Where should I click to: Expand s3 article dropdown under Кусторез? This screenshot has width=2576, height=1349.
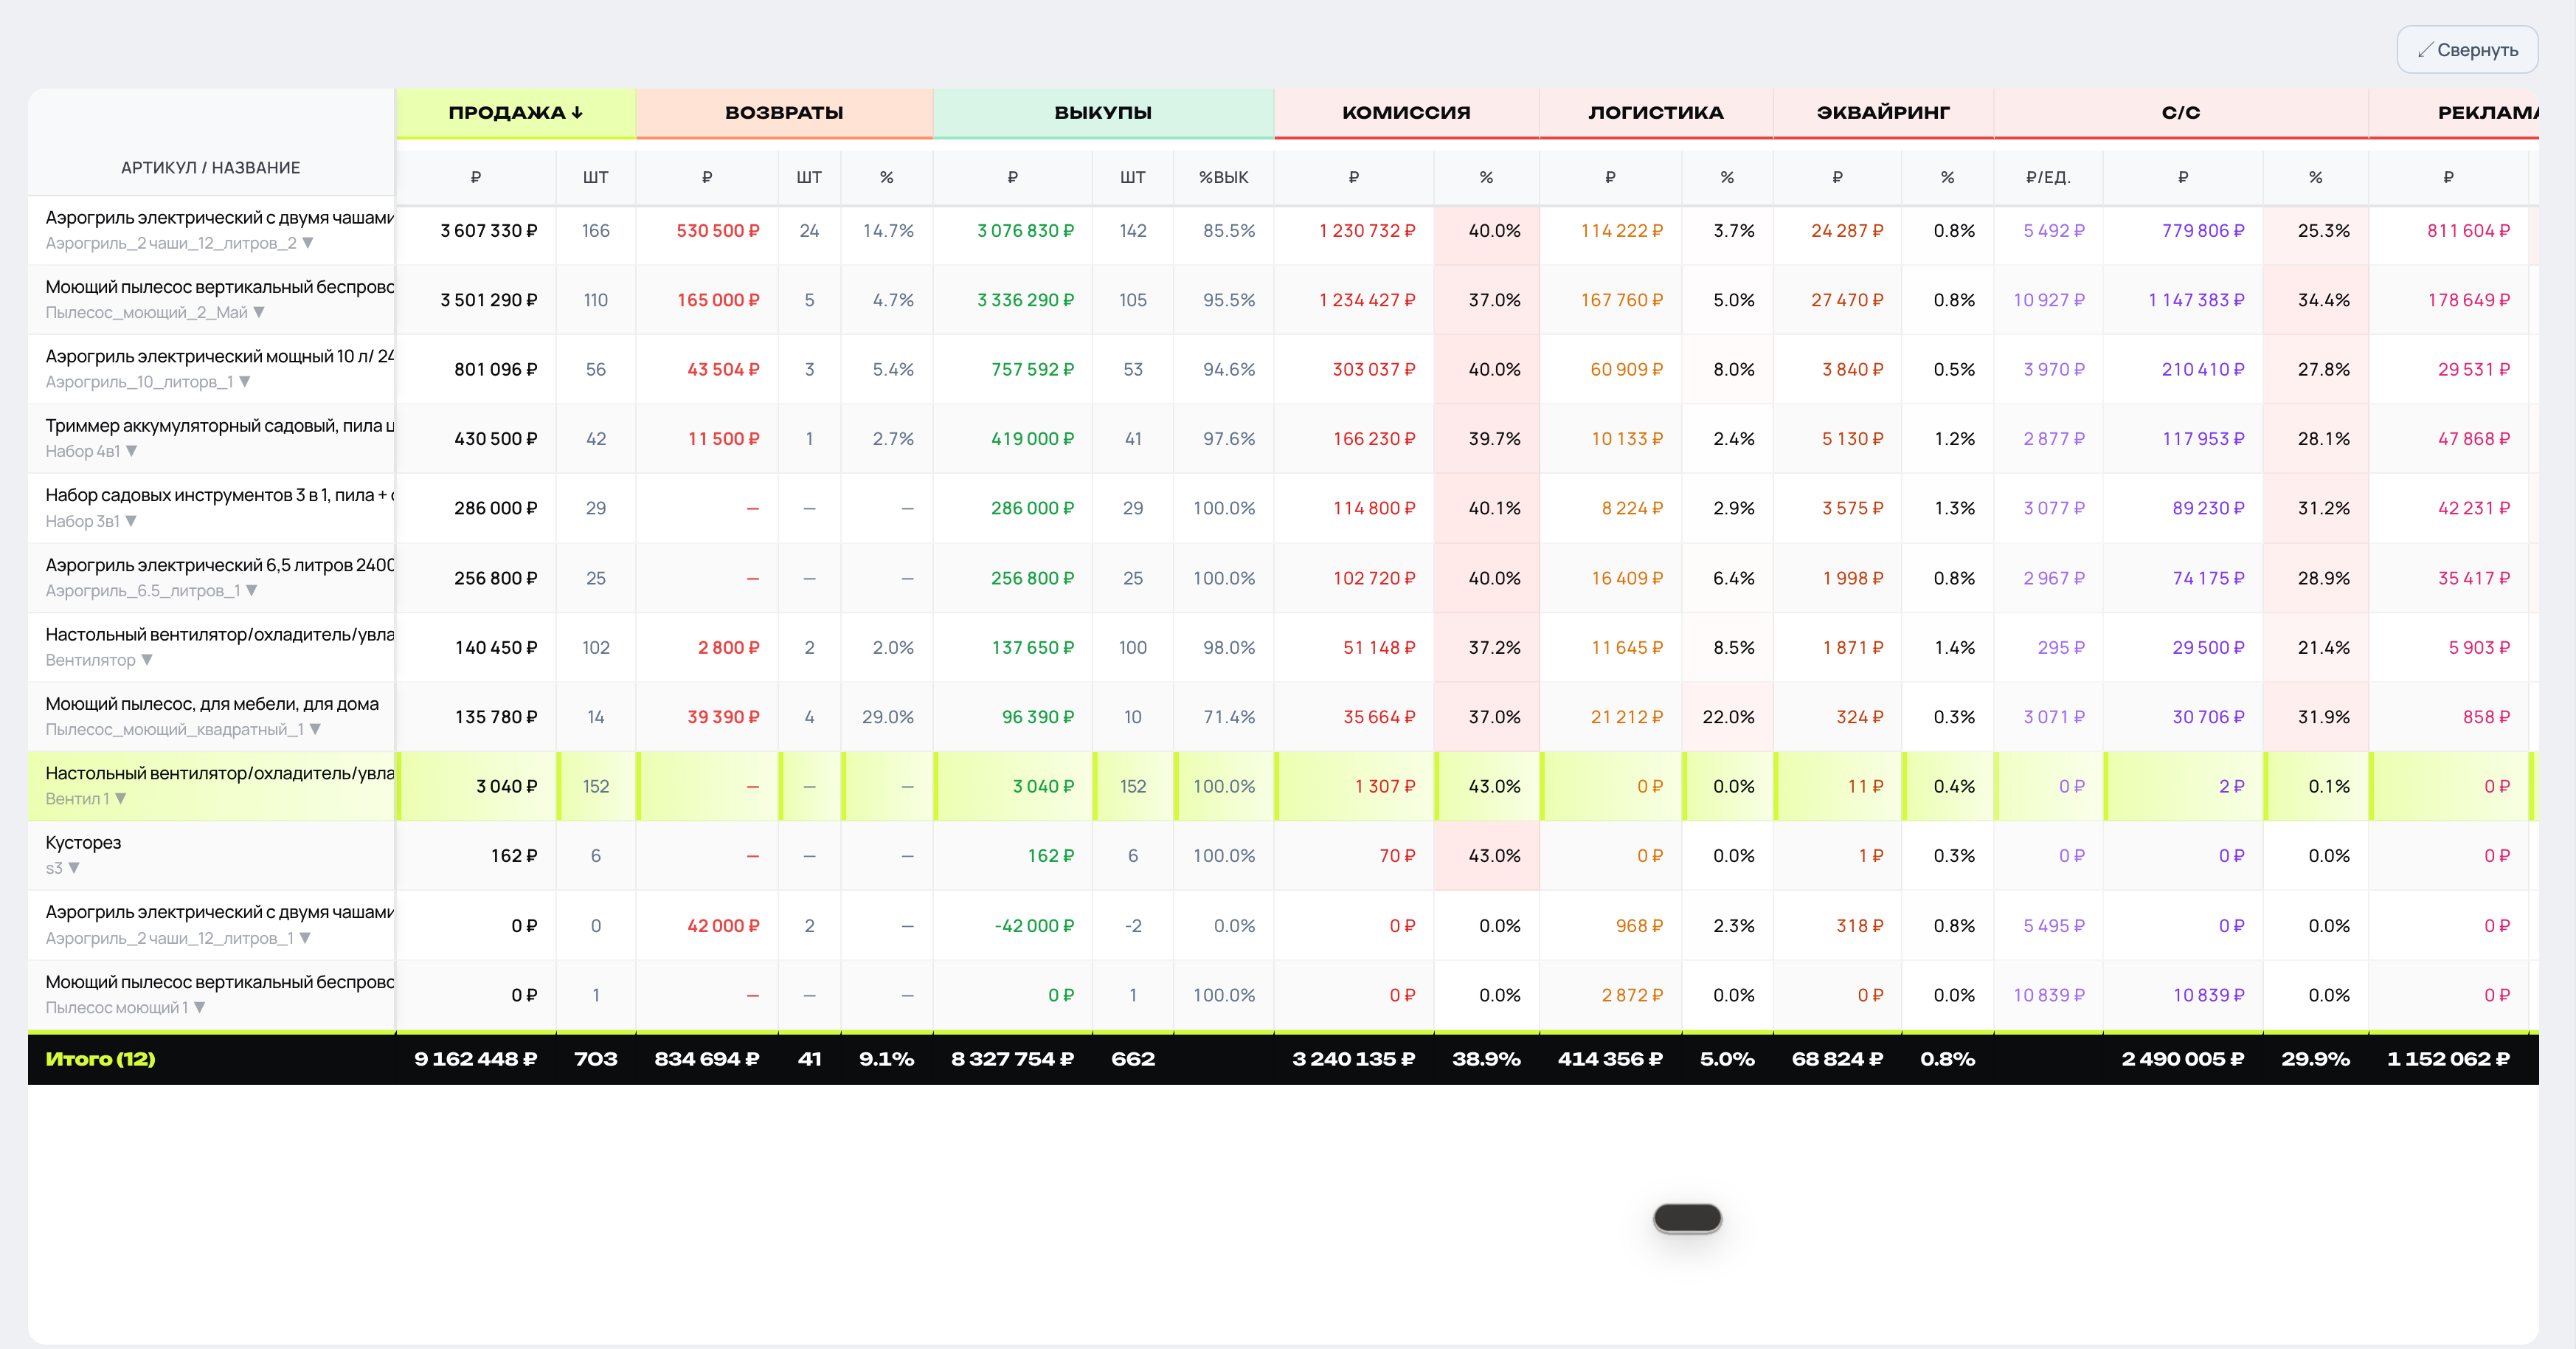tap(74, 868)
